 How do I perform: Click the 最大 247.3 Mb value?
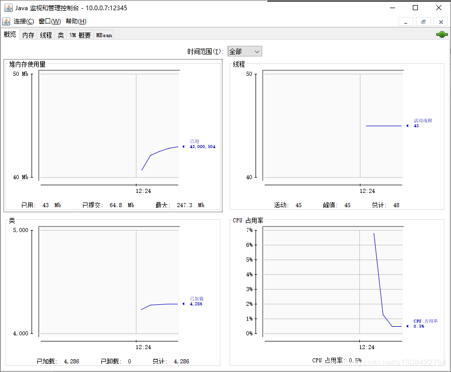pyautogui.click(x=180, y=205)
